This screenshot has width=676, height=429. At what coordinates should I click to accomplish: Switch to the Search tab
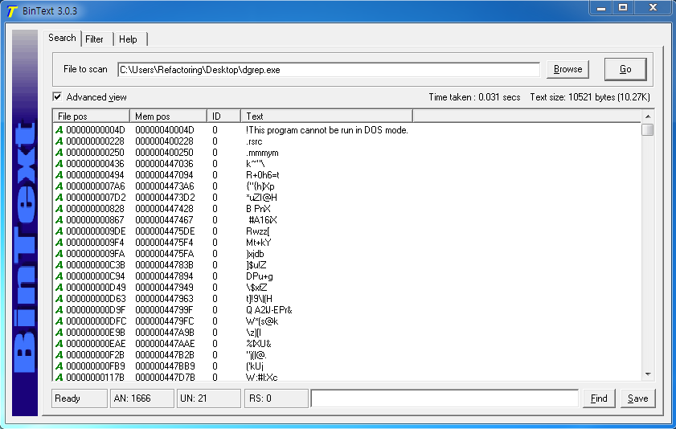(x=62, y=38)
